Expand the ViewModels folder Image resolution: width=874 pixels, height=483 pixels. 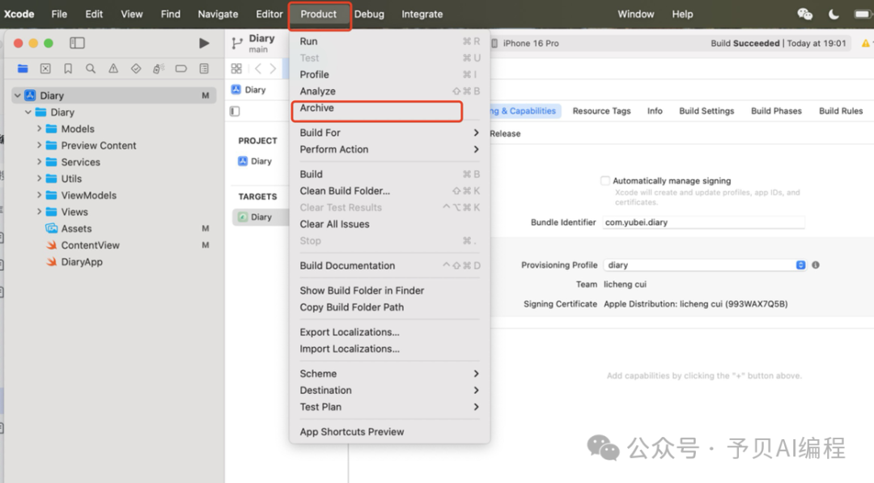pos(39,195)
